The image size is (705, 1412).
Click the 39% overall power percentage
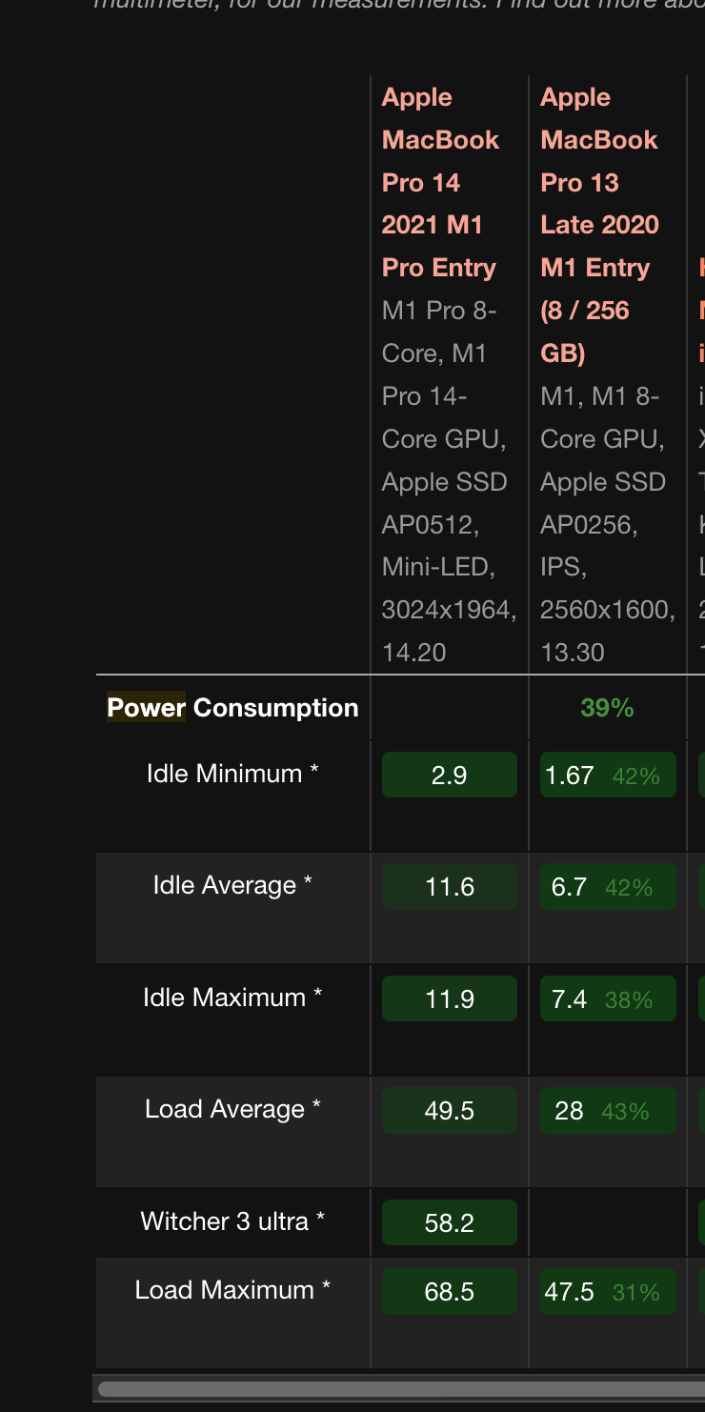point(607,708)
